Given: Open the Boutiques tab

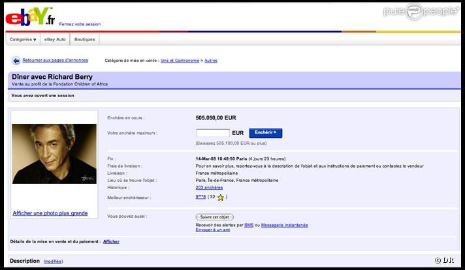Looking at the screenshot, I should tap(84, 39).
